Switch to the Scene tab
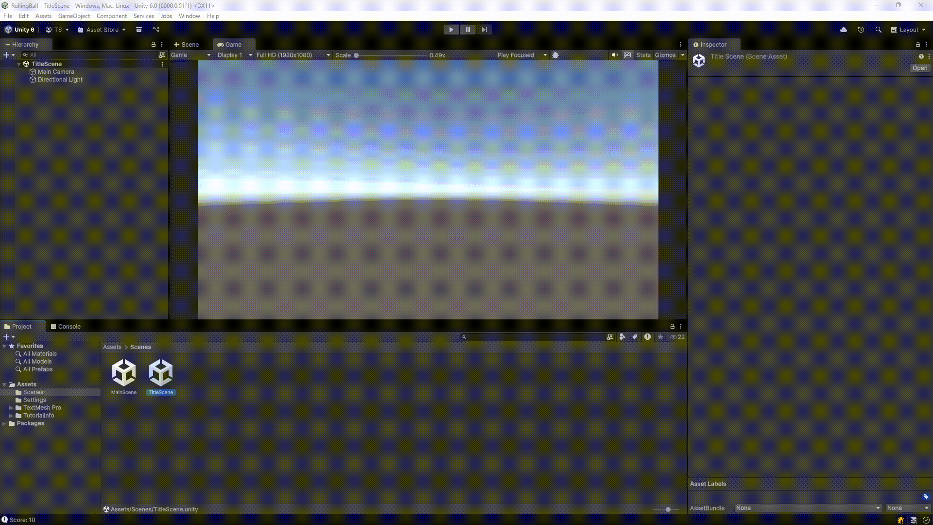Screen dimensions: 933x525 point(187,44)
